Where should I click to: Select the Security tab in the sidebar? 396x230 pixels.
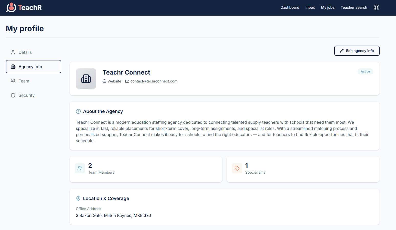26,95
